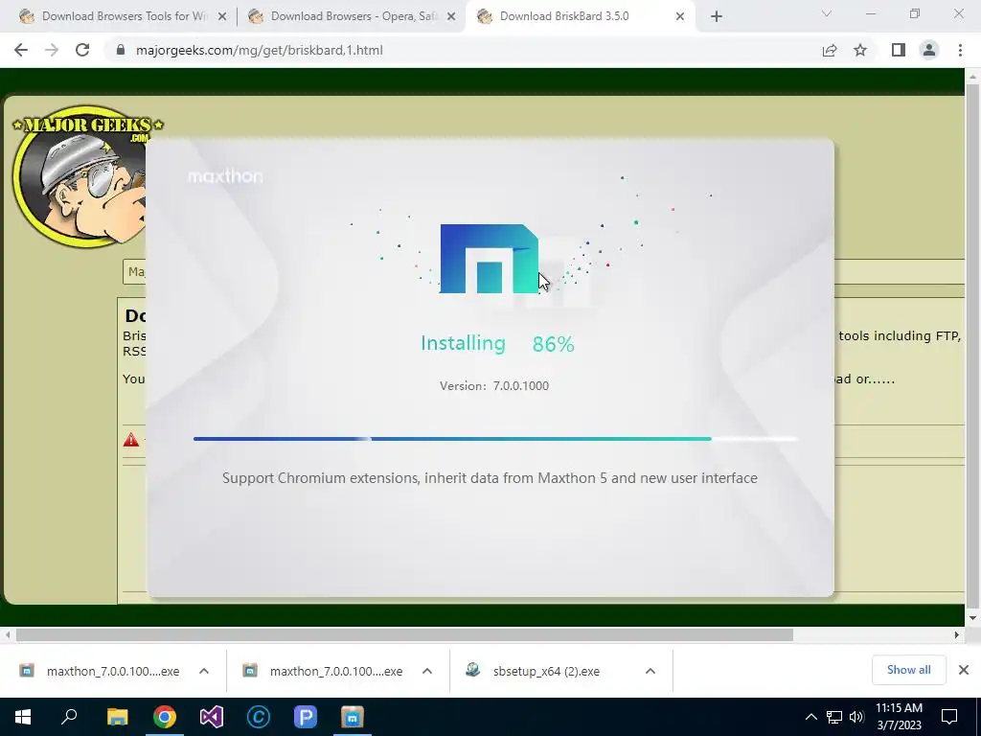The width and height of the screenshot is (981, 736).
Task: Open the tab search chevron
Action: click(827, 13)
